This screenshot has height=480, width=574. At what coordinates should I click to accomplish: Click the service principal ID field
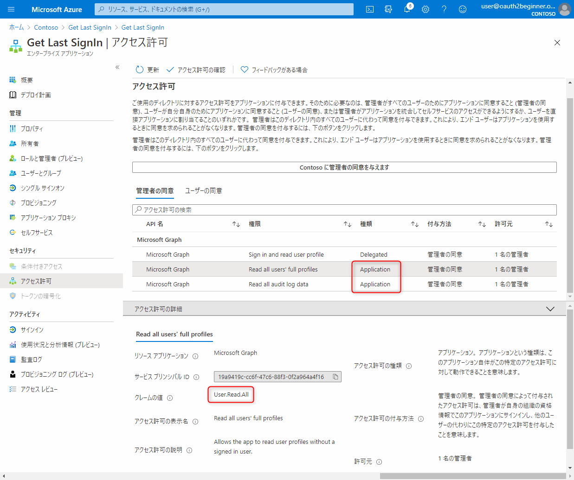pos(277,377)
